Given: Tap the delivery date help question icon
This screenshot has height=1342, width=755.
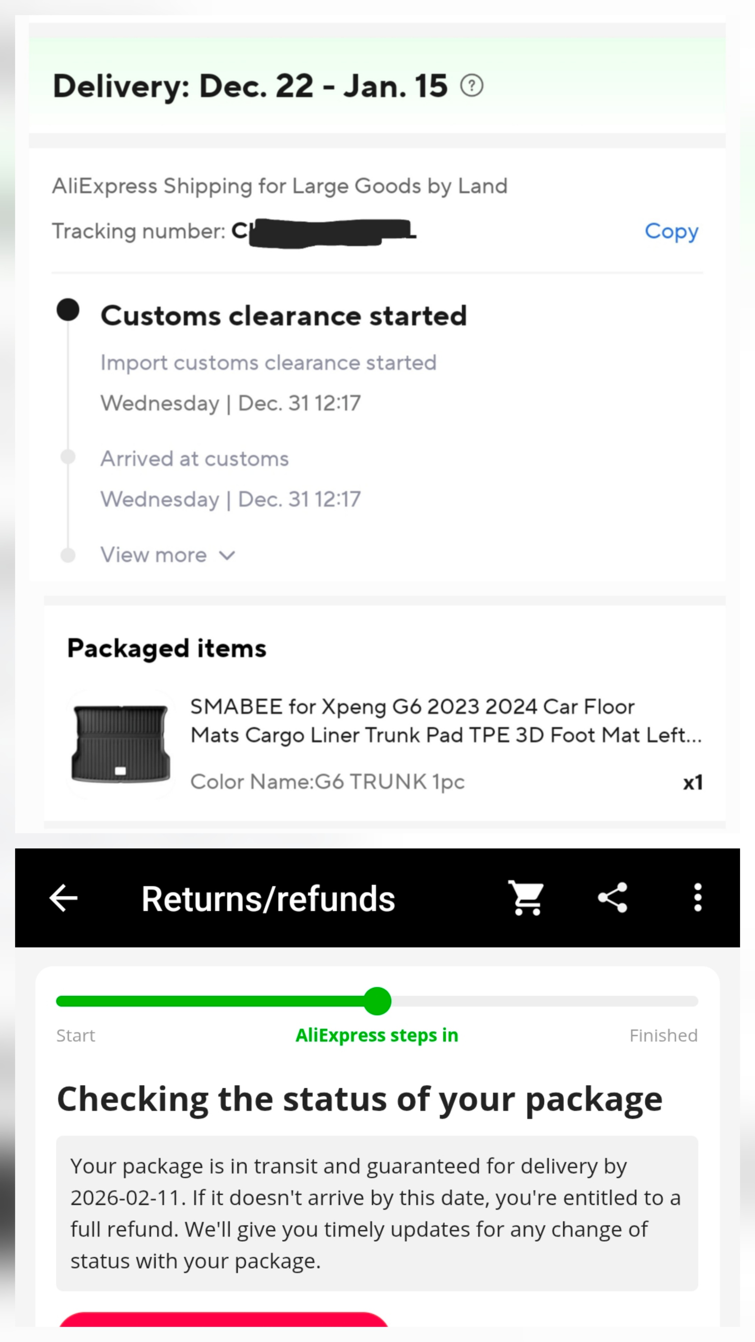Looking at the screenshot, I should pos(472,85).
